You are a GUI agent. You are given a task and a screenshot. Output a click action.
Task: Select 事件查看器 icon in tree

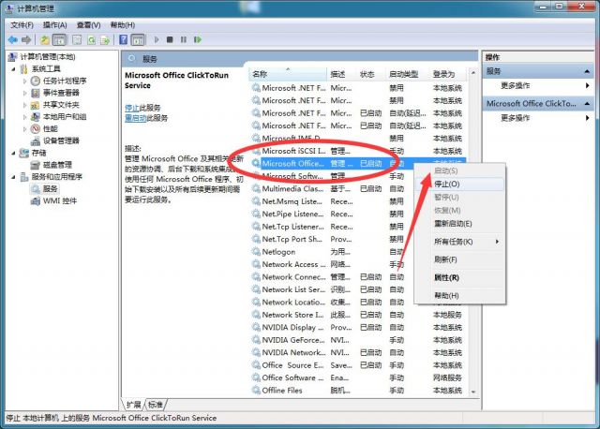tap(36, 93)
